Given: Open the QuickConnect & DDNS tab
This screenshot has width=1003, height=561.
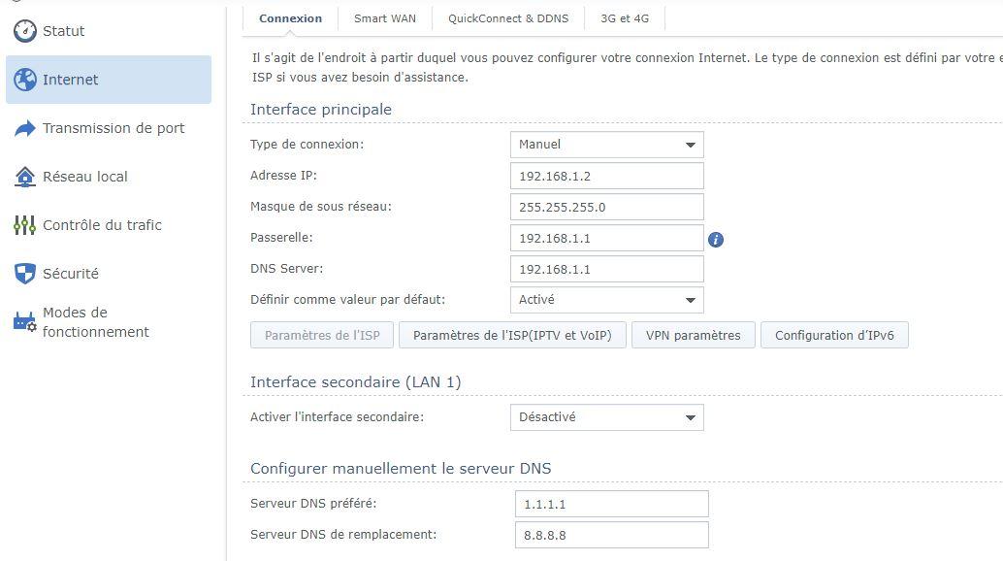Looking at the screenshot, I should click(508, 18).
